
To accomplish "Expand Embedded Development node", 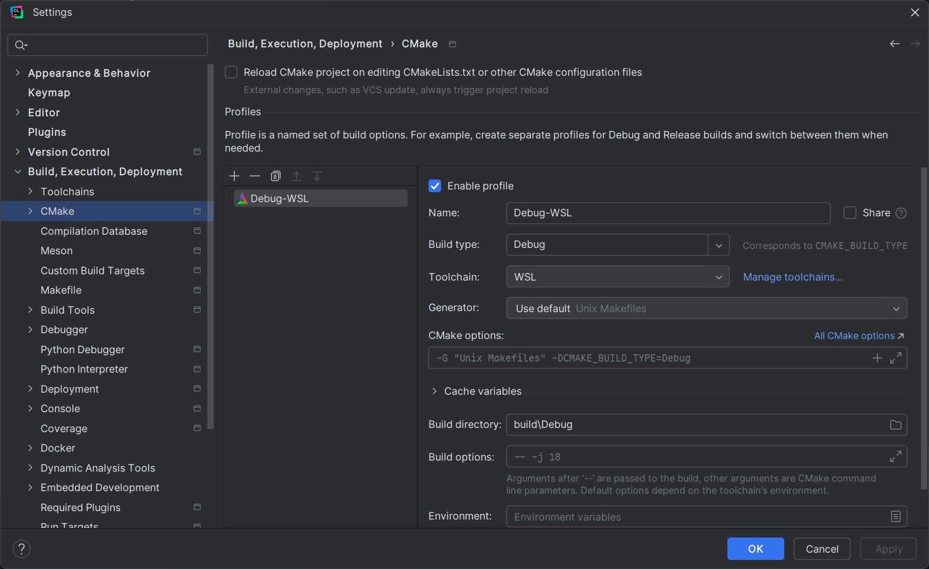I will click(x=31, y=487).
